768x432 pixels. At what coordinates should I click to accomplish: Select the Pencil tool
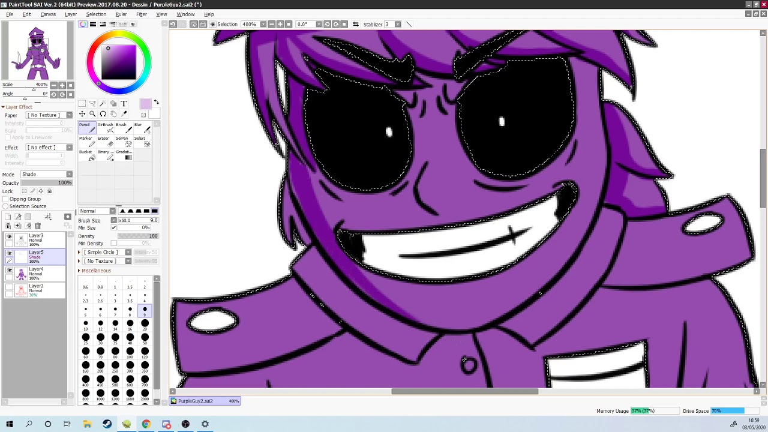pos(87,128)
